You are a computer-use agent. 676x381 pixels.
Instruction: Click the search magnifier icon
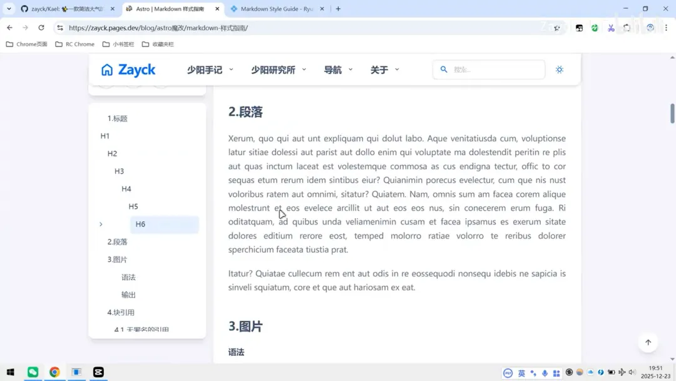(x=444, y=69)
